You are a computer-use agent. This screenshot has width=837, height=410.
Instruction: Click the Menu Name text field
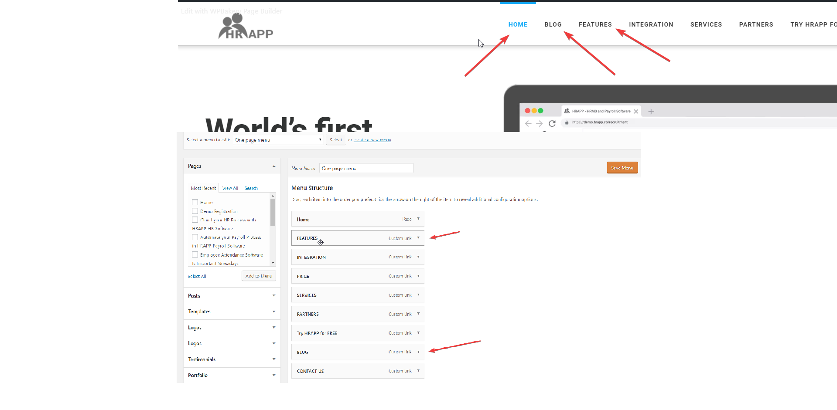pyautogui.click(x=366, y=168)
